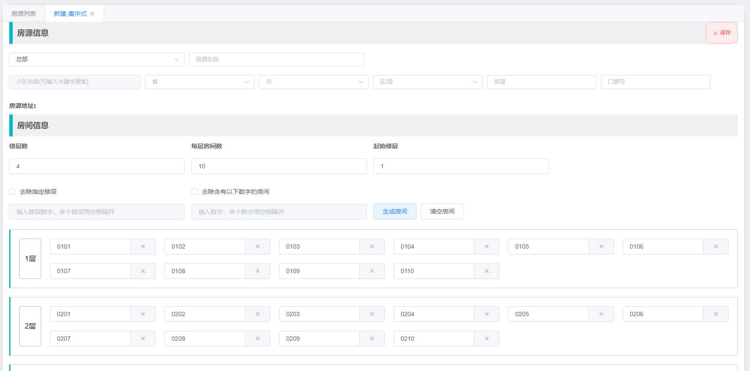Delete room 0109 with the X icon

372,271
